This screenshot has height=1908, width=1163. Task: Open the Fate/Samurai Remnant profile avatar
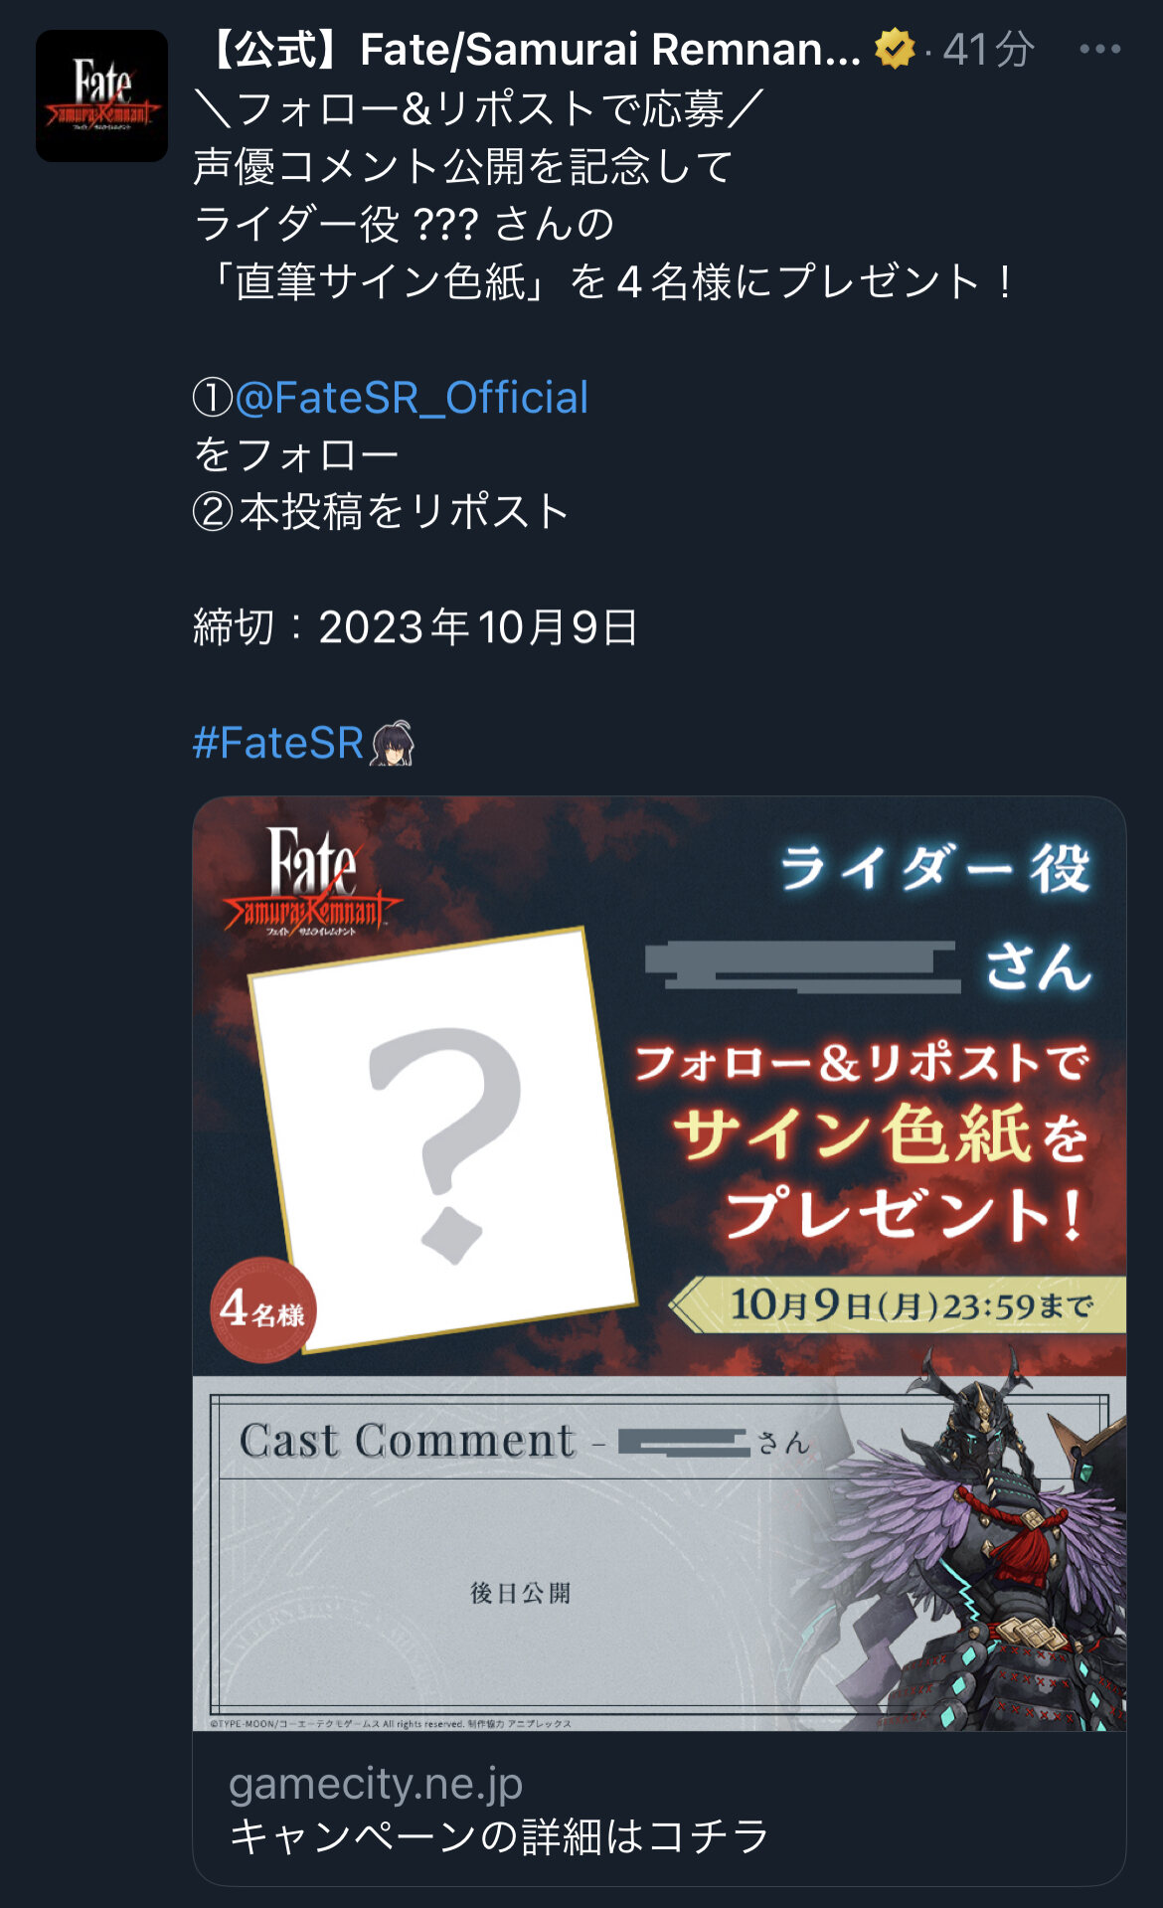(x=101, y=96)
